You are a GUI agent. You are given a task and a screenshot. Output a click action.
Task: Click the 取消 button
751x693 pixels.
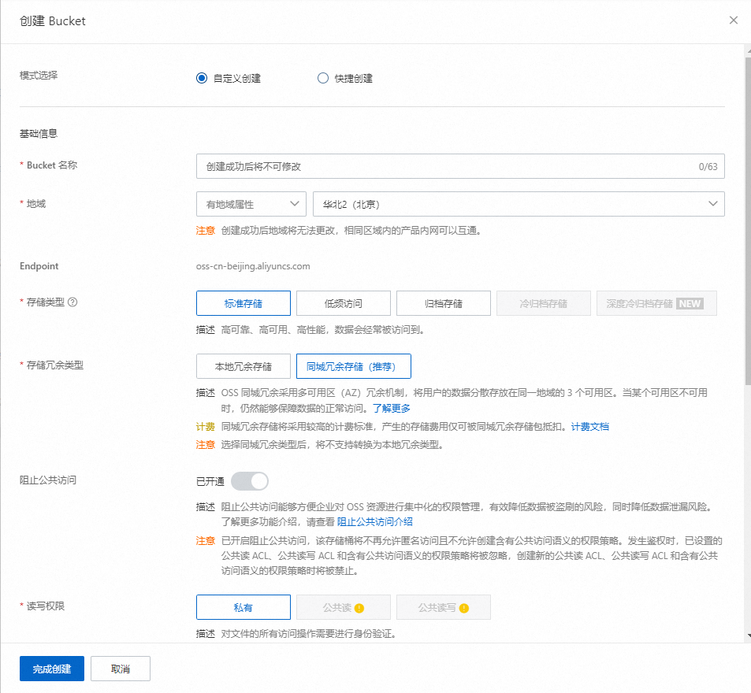121,669
